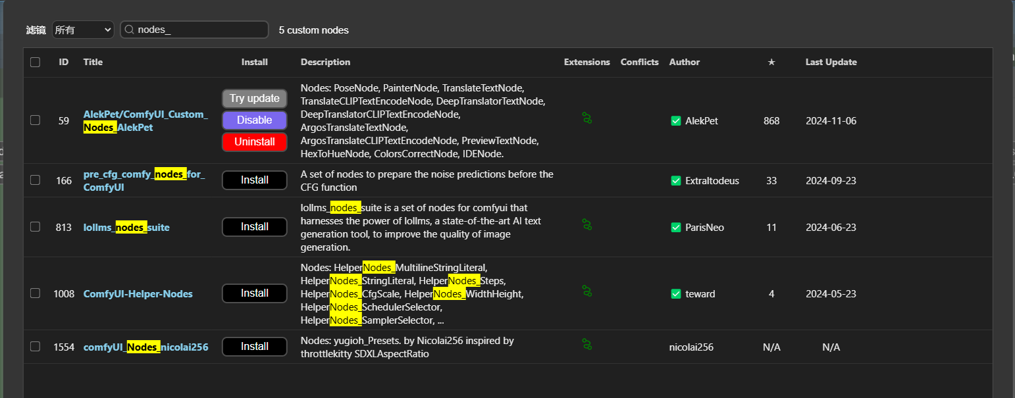Click Disable for AlekPet nodes
This screenshot has height=398, width=1015.
click(255, 120)
